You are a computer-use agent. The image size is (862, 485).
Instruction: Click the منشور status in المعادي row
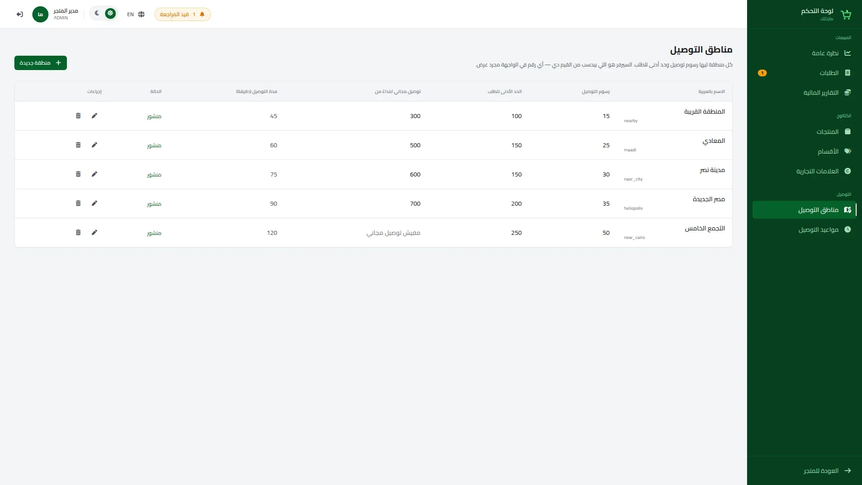(154, 145)
